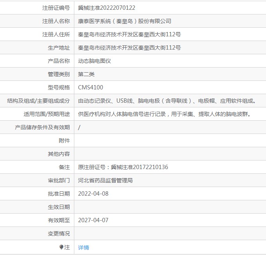266x255 pixels.
Task: Click the 注册人住所 label
Action: 56,34
